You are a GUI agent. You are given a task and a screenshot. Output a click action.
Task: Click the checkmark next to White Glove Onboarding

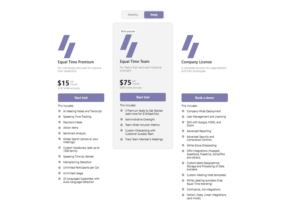183,145
